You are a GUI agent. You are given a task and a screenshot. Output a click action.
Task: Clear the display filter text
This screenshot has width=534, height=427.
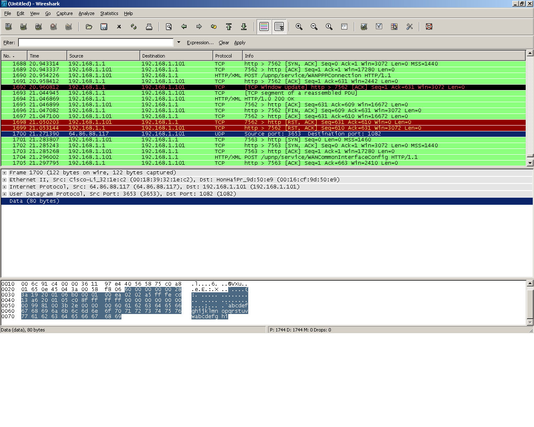click(x=224, y=43)
